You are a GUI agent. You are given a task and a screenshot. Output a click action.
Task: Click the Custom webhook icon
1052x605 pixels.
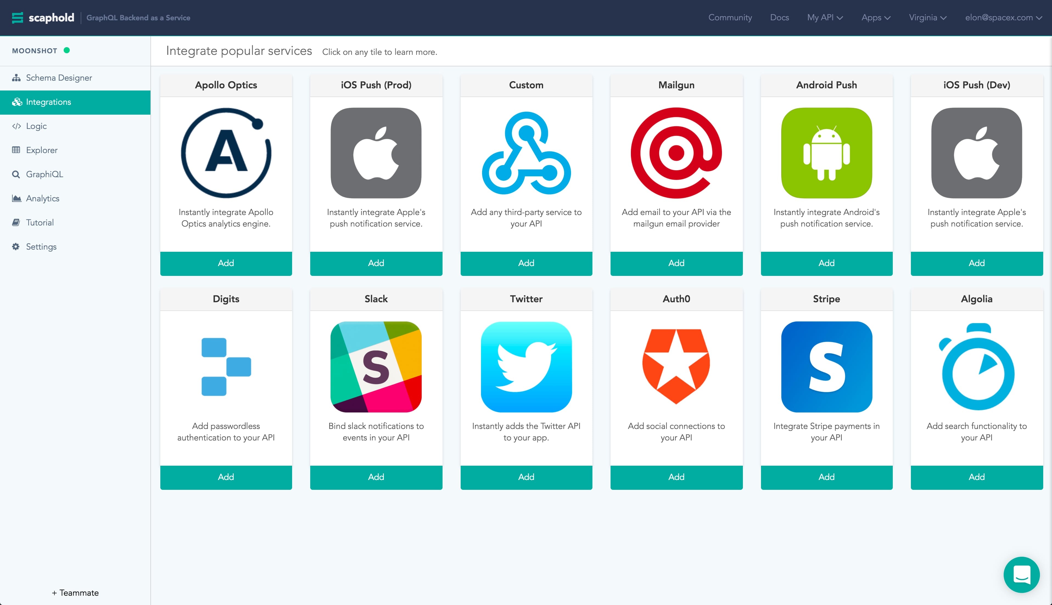coord(526,152)
